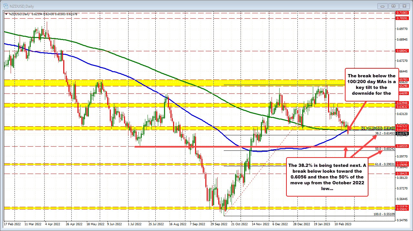Select the 0.58425 red price label
The image size is (413, 231).
tap(402, 173)
